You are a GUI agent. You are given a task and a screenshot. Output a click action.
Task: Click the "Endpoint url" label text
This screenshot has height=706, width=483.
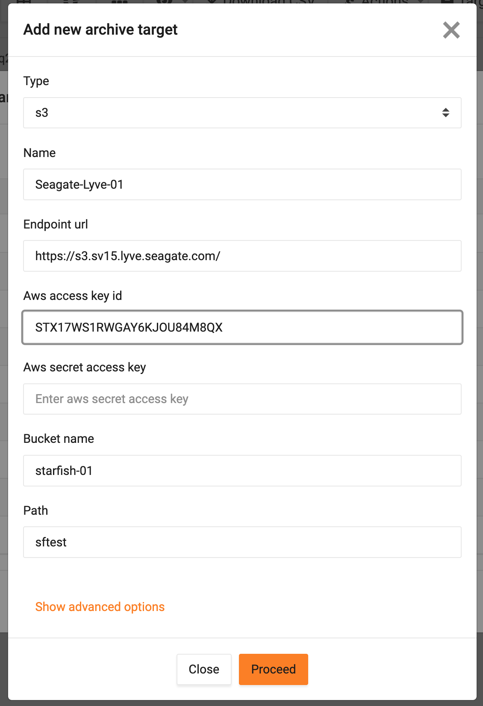pyautogui.click(x=56, y=224)
